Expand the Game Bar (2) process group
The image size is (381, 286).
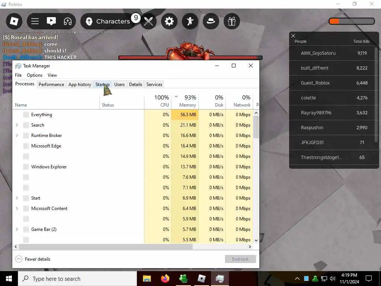[x=17, y=229]
